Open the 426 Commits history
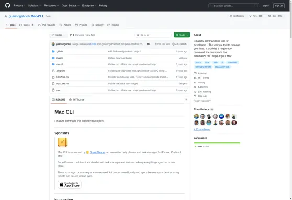 pos(179,44)
